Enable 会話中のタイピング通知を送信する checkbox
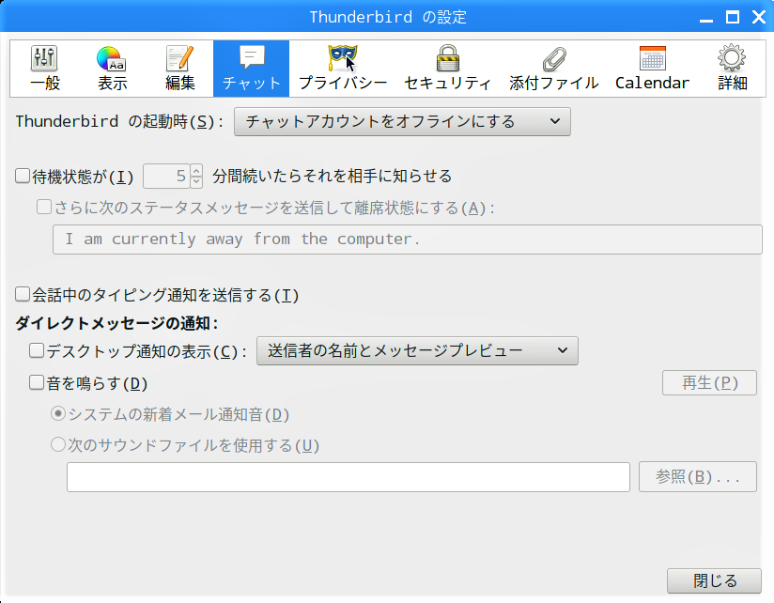 pyautogui.click(x=23, y=295)
